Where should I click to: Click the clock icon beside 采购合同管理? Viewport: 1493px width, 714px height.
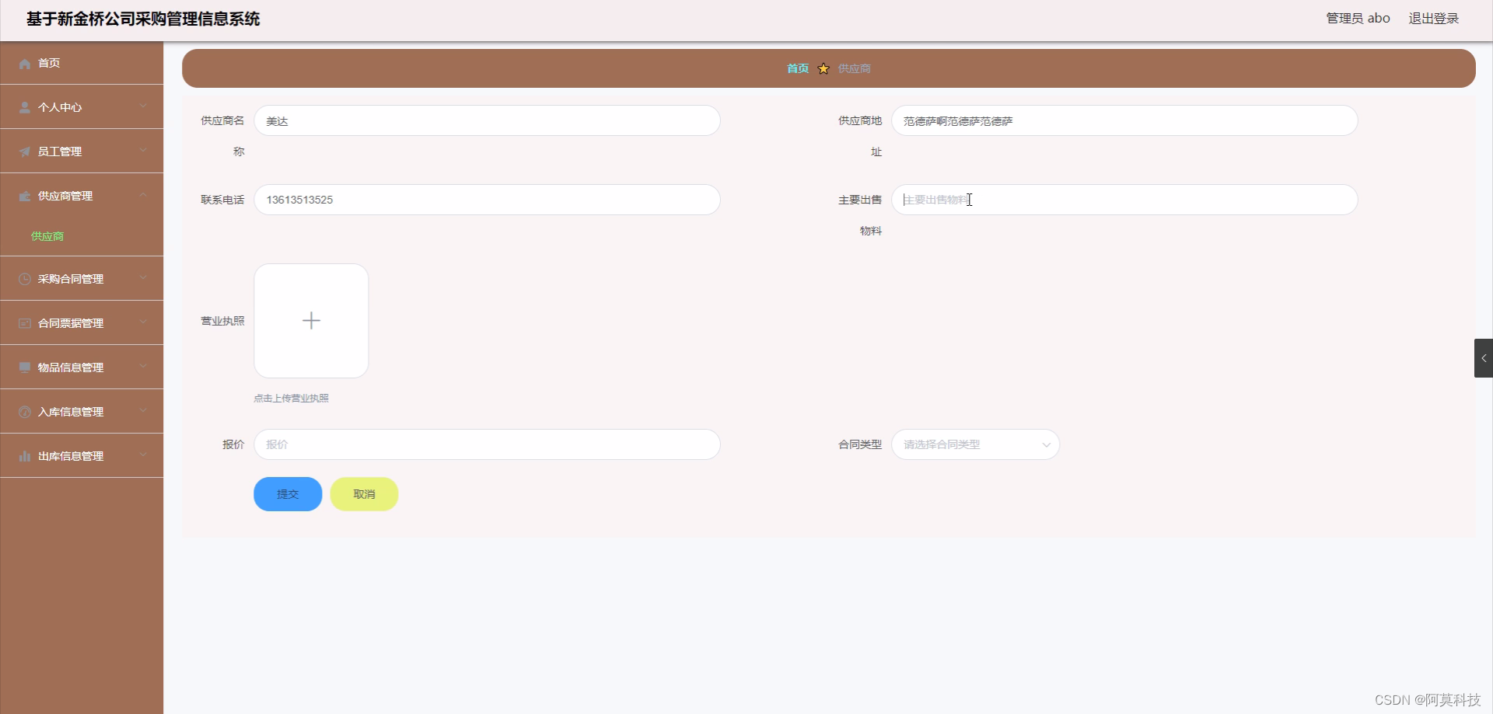25,279
